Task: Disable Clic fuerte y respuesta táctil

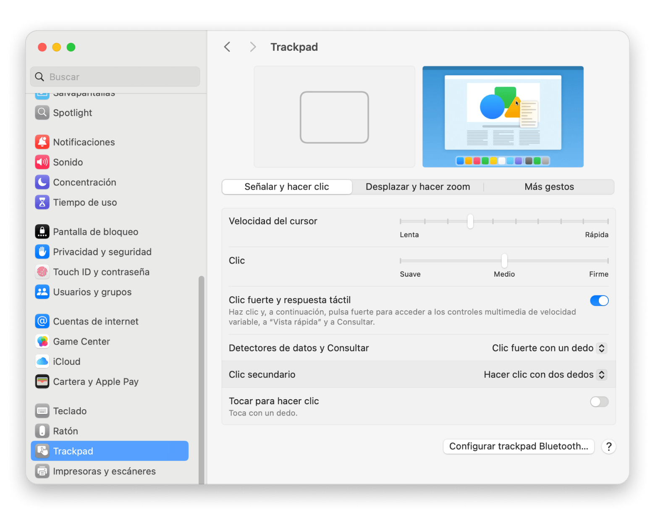Action: coord(599,301)
